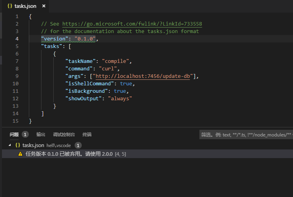Click the "isBackground" true value in the editor
Image resolution: width=293 pixels, height=197 pixels.
tap(120, 91)
